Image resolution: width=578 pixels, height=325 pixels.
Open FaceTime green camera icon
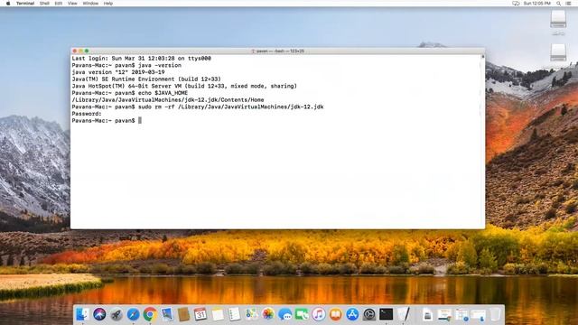[x=302, y=314]
